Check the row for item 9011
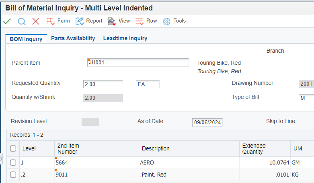Screen dimensions: 314x183 coord(13,175)
